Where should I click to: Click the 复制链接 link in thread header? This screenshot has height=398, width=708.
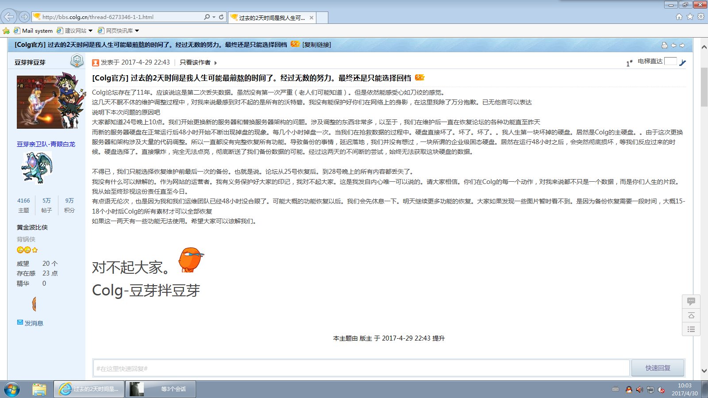pyautogui.click(x=317, y=45)
